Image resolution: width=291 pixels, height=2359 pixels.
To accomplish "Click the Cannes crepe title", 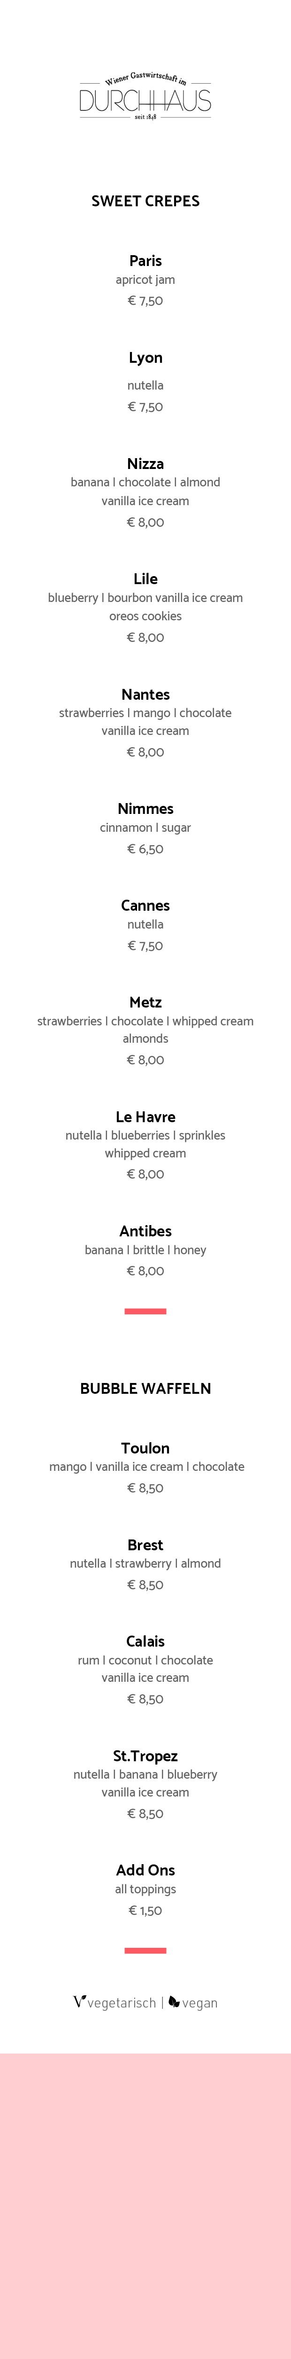I will point(145,905).
